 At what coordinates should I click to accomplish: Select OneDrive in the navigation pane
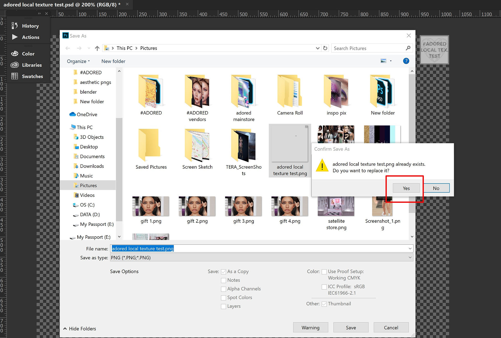point(87,114)
